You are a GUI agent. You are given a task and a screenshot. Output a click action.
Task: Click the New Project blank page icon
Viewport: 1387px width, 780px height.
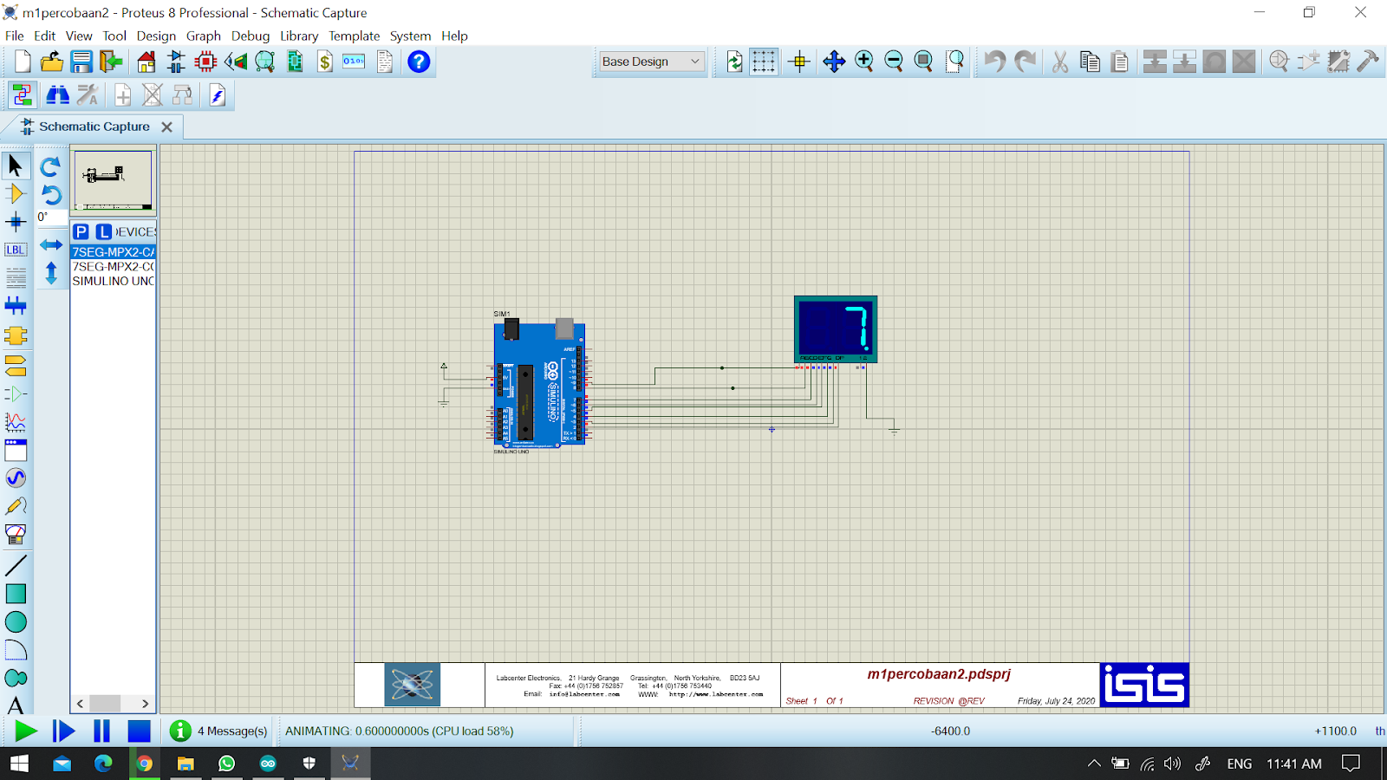(x=23, y=62)
